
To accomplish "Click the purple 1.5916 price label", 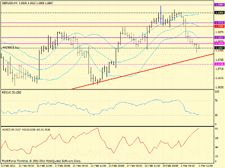I will 220,23.
